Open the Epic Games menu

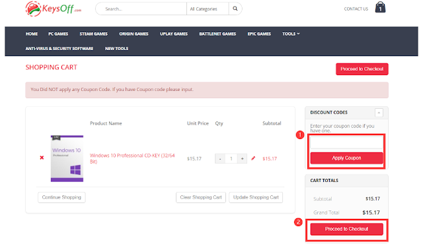(x=259, y=34)
